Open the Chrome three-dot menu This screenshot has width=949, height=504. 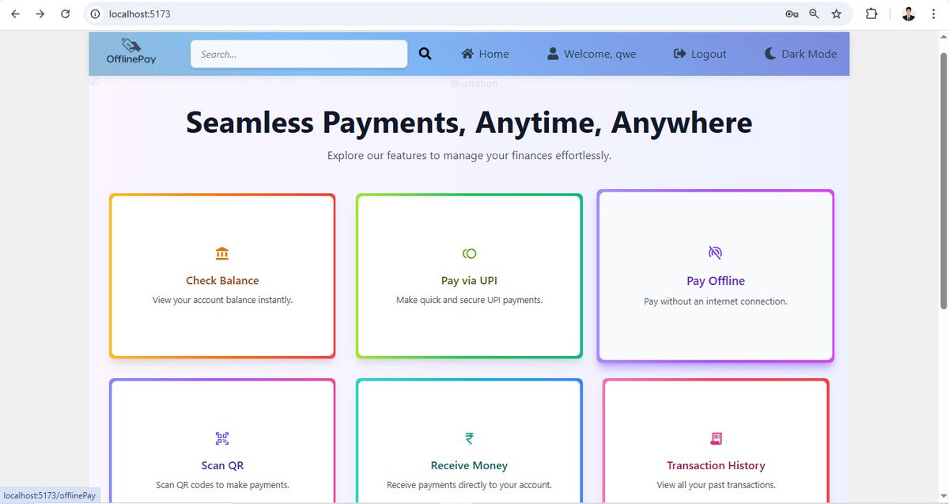(x=934, y=14)
